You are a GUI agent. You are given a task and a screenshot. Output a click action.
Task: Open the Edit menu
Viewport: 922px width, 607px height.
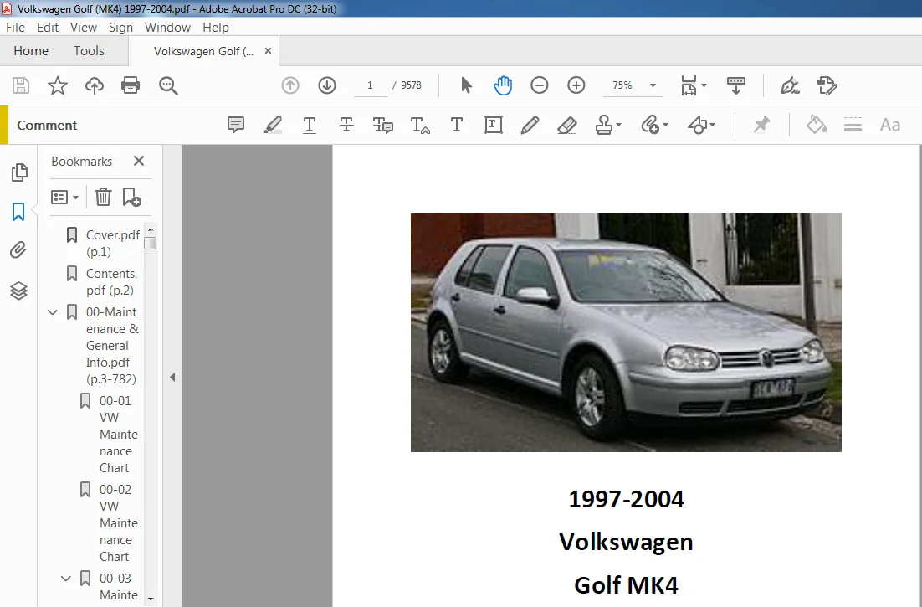pos(48,28)
